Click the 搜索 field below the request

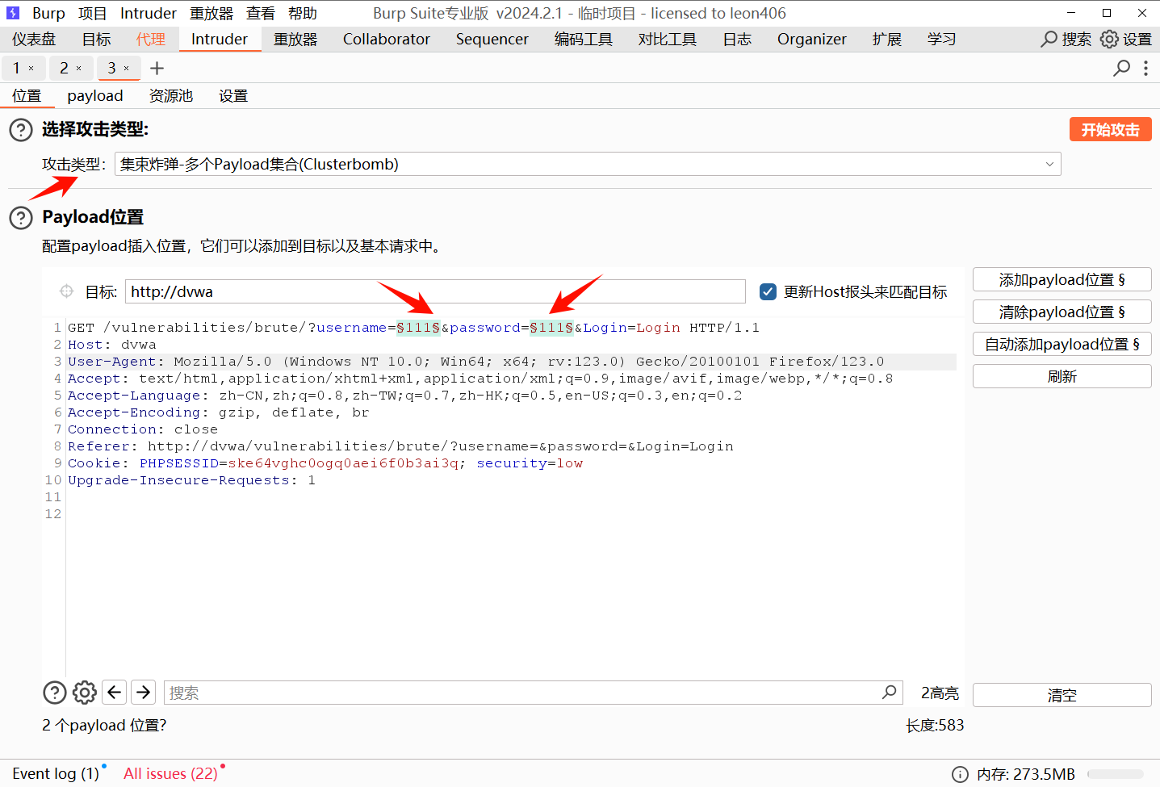533,693
